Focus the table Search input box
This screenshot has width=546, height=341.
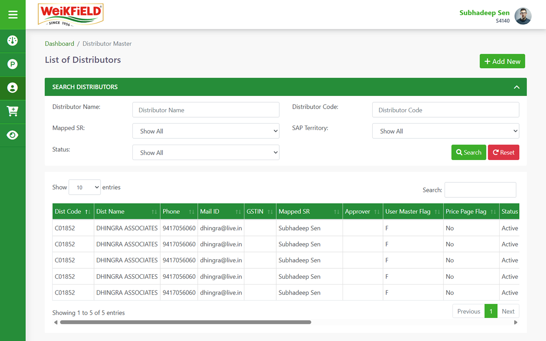pos(480,190)
